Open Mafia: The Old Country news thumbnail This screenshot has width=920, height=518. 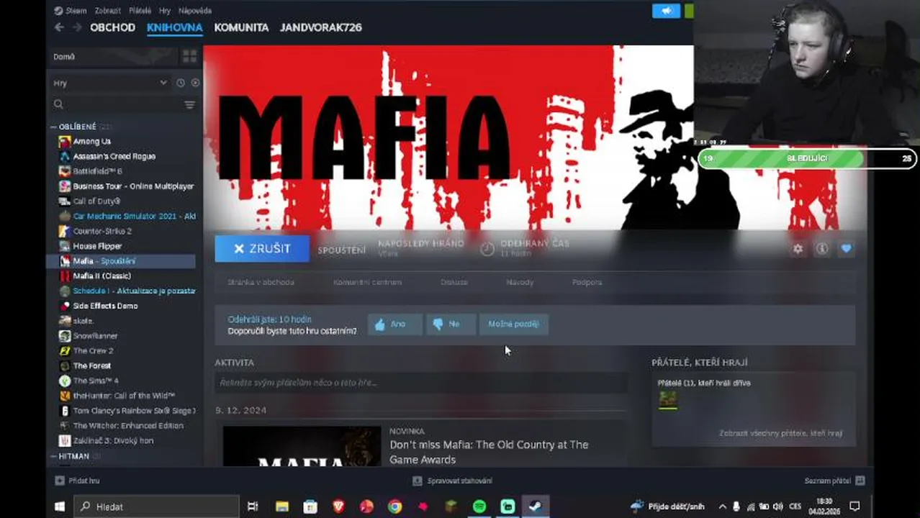pos(302,446)
